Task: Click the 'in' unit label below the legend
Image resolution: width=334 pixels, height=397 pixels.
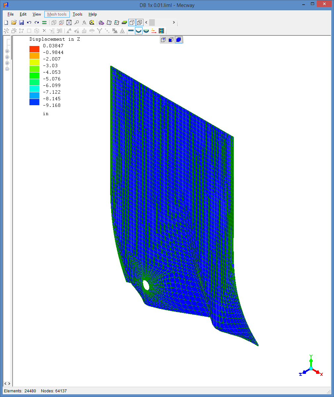Action: [x=46, y=113]
